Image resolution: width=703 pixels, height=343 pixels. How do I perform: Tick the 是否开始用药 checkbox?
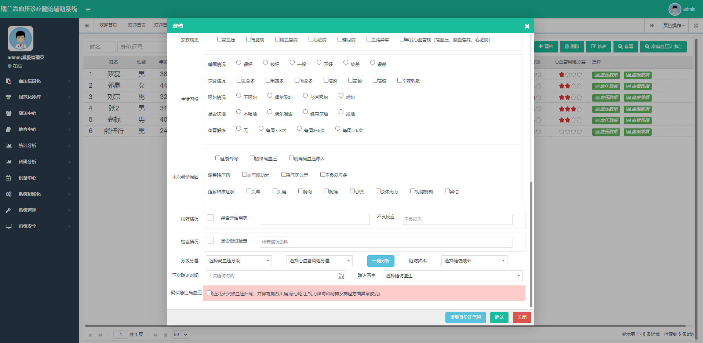210,218
